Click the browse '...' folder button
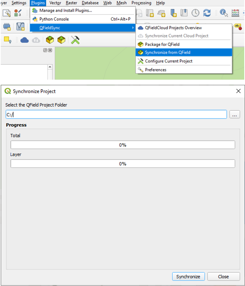This screenshot has width=245, height=286. pos(235,114)
